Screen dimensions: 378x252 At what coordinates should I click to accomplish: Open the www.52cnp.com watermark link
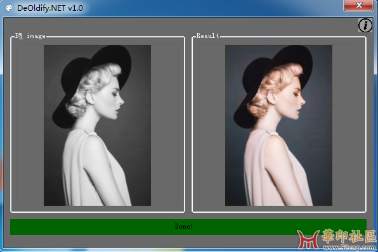[x=349, y=247]
